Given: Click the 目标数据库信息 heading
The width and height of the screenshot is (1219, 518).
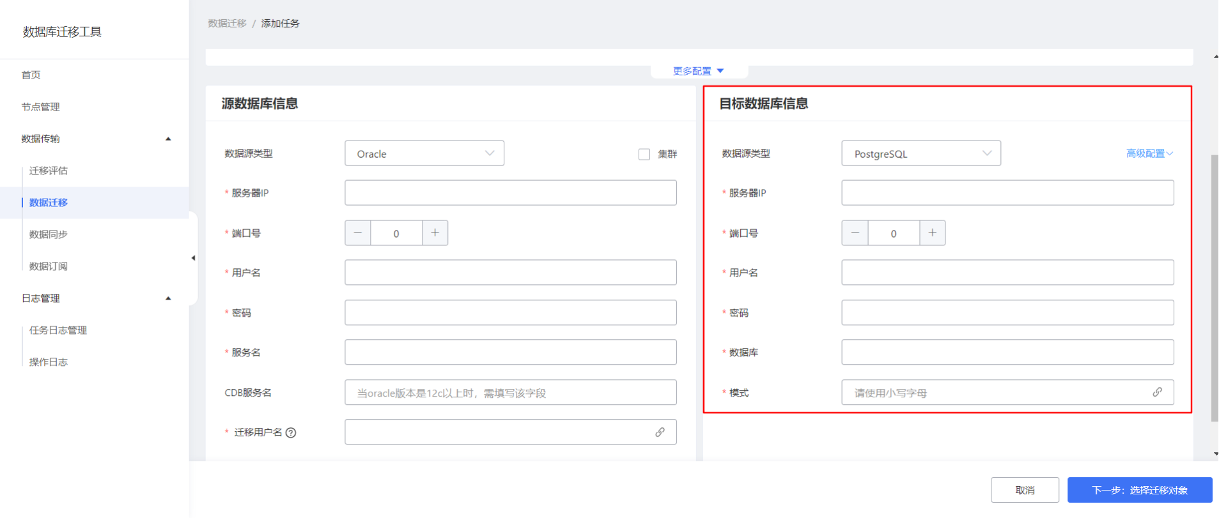Looking at the screenshot, I should coord(763,103).
